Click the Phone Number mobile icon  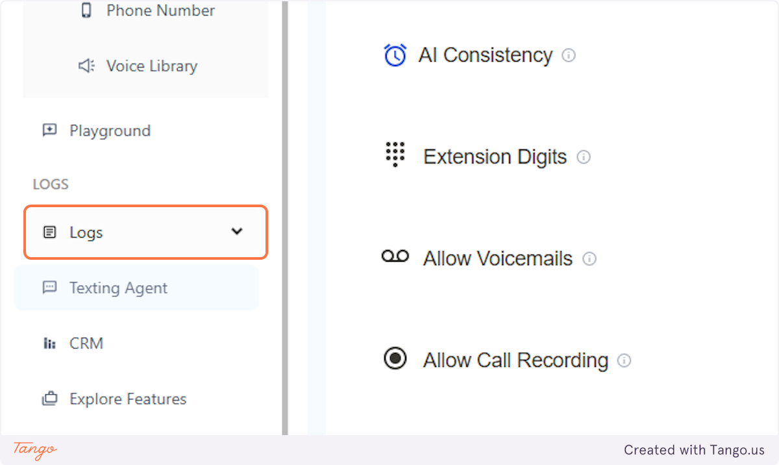point(86,10)
